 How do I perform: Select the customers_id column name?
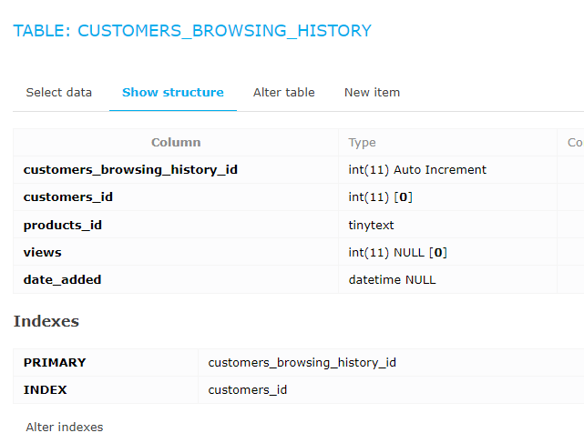coord(68,196)
